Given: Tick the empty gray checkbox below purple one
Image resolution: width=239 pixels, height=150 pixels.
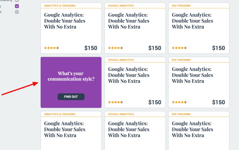Looking at the screenshot, I should coord(17,12).
